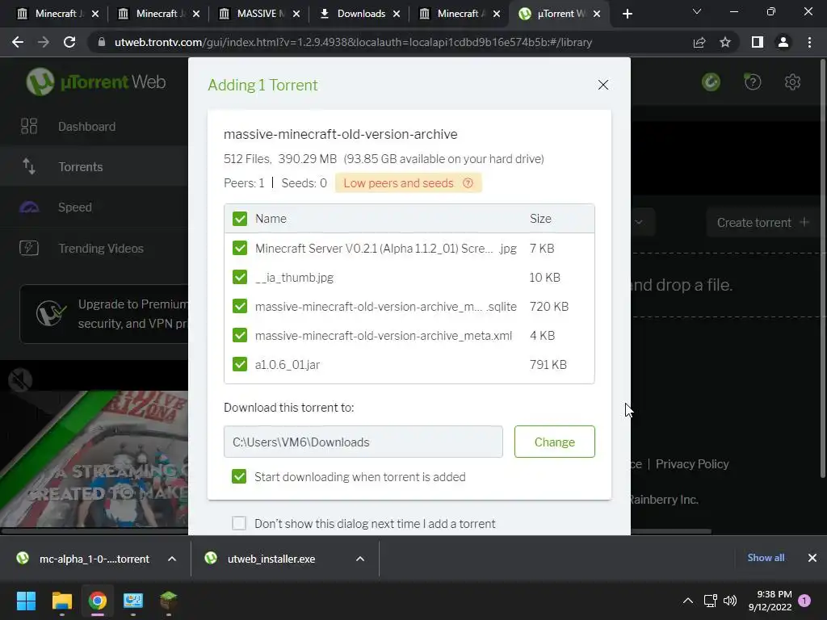Viewport: 827px width, 620px height.
Task: Click the video advertisement thumbnail
Action: coord(94,459)
